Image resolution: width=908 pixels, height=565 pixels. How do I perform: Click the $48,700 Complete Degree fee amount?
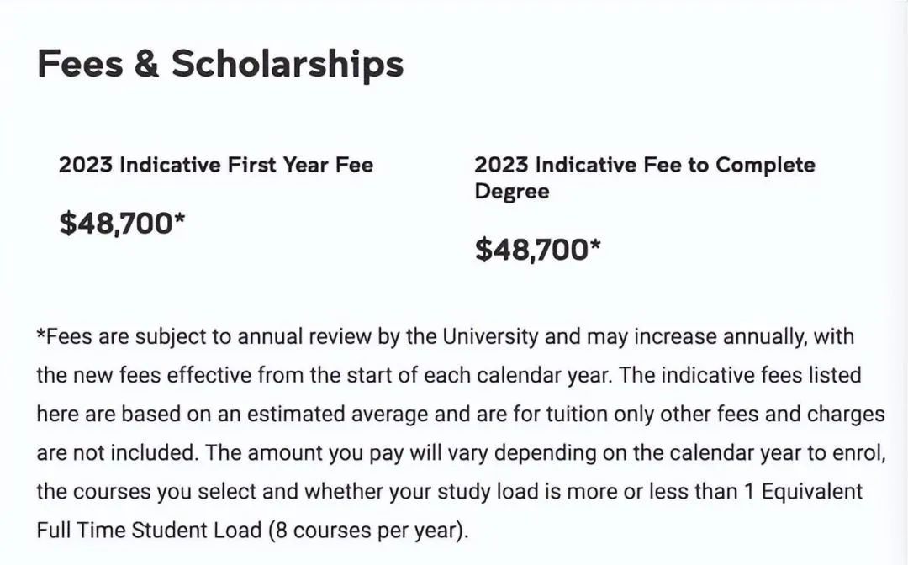click(538, 250)
